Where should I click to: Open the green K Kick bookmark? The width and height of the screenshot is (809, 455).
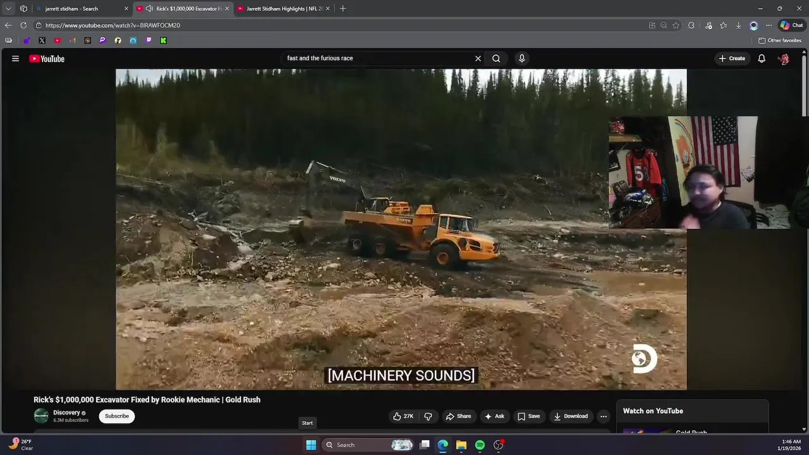[x=163, y=40]
